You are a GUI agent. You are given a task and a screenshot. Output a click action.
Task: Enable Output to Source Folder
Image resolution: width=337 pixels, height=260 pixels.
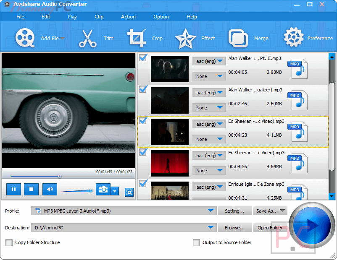pyautogui.click(x=196, y=242)
